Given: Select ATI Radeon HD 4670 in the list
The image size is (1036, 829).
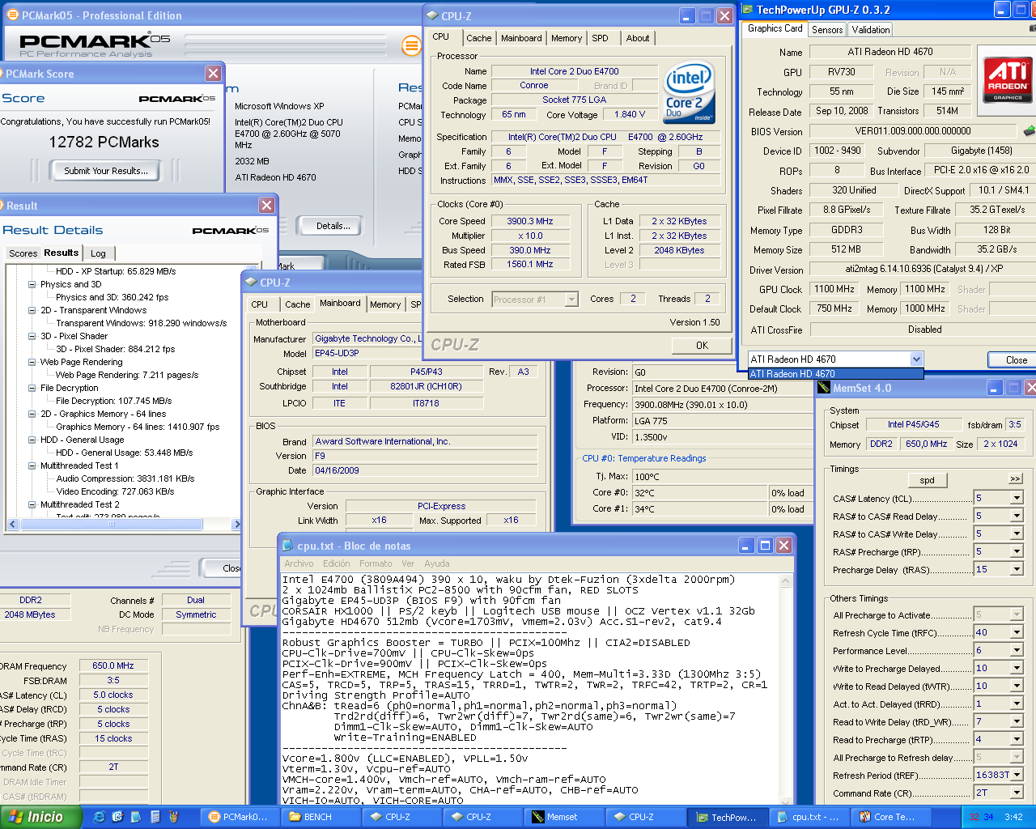Looking at the screenshot, I should (x=835, y=374).
